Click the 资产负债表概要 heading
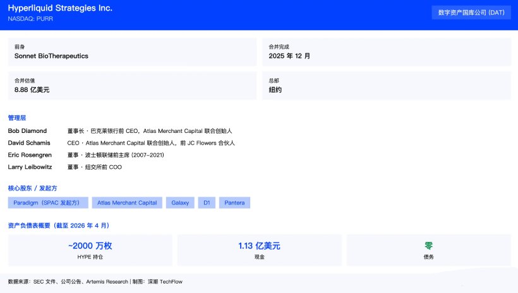 [x=59, y=226]
